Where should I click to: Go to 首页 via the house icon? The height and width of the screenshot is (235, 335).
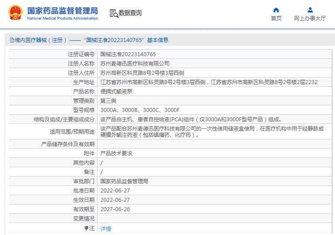276,10
